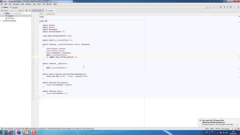Select External Libraries in project tree
Screen dimensions: 240x135
point(10,21)
